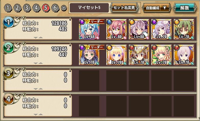
Task: Click the blue number 1 party orb
Action: coord(8,22)
